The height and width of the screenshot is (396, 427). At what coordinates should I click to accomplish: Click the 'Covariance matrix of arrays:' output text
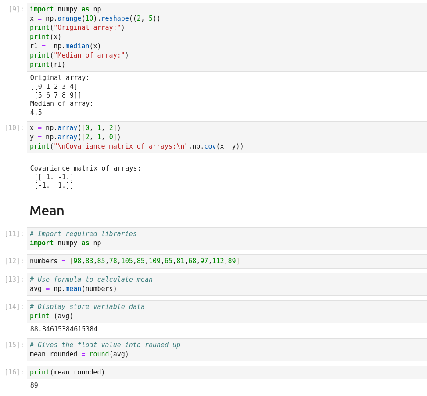(86, 168)
